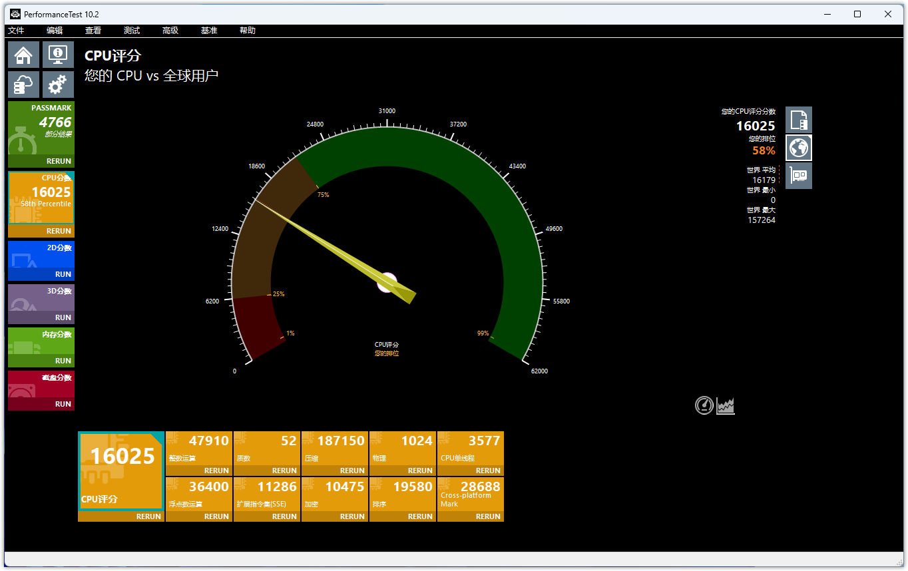Click RUN on the 2D分数 tile

coord(63,274)
